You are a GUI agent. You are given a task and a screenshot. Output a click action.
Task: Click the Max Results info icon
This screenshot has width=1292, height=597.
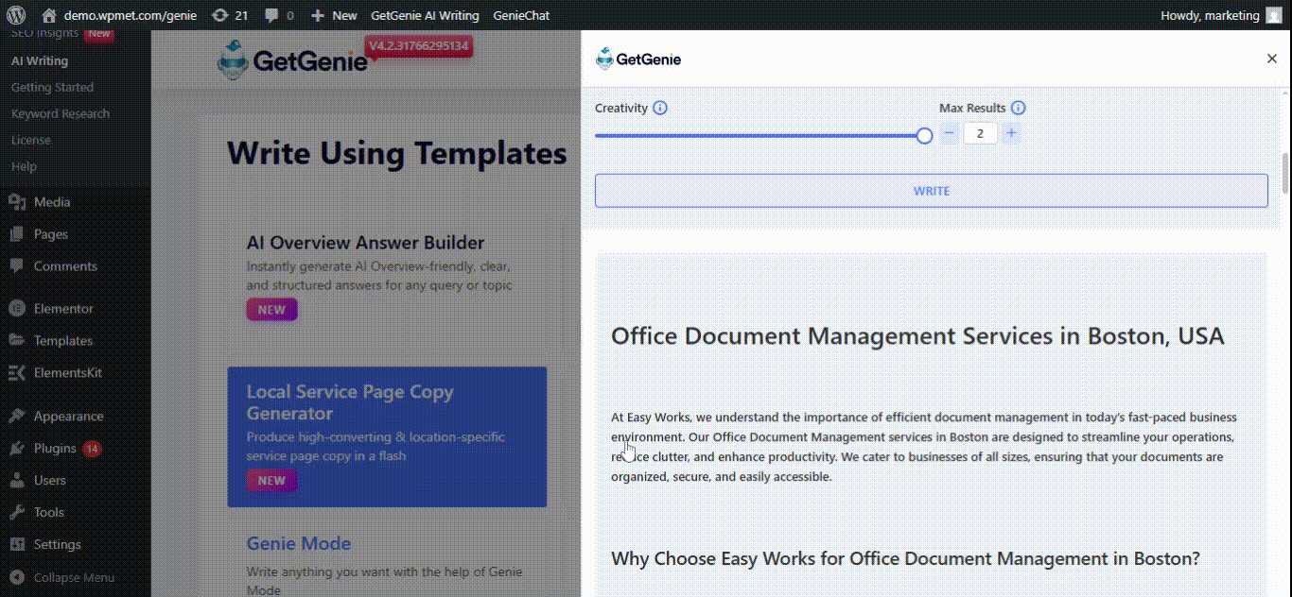[x=1018, y=108]
